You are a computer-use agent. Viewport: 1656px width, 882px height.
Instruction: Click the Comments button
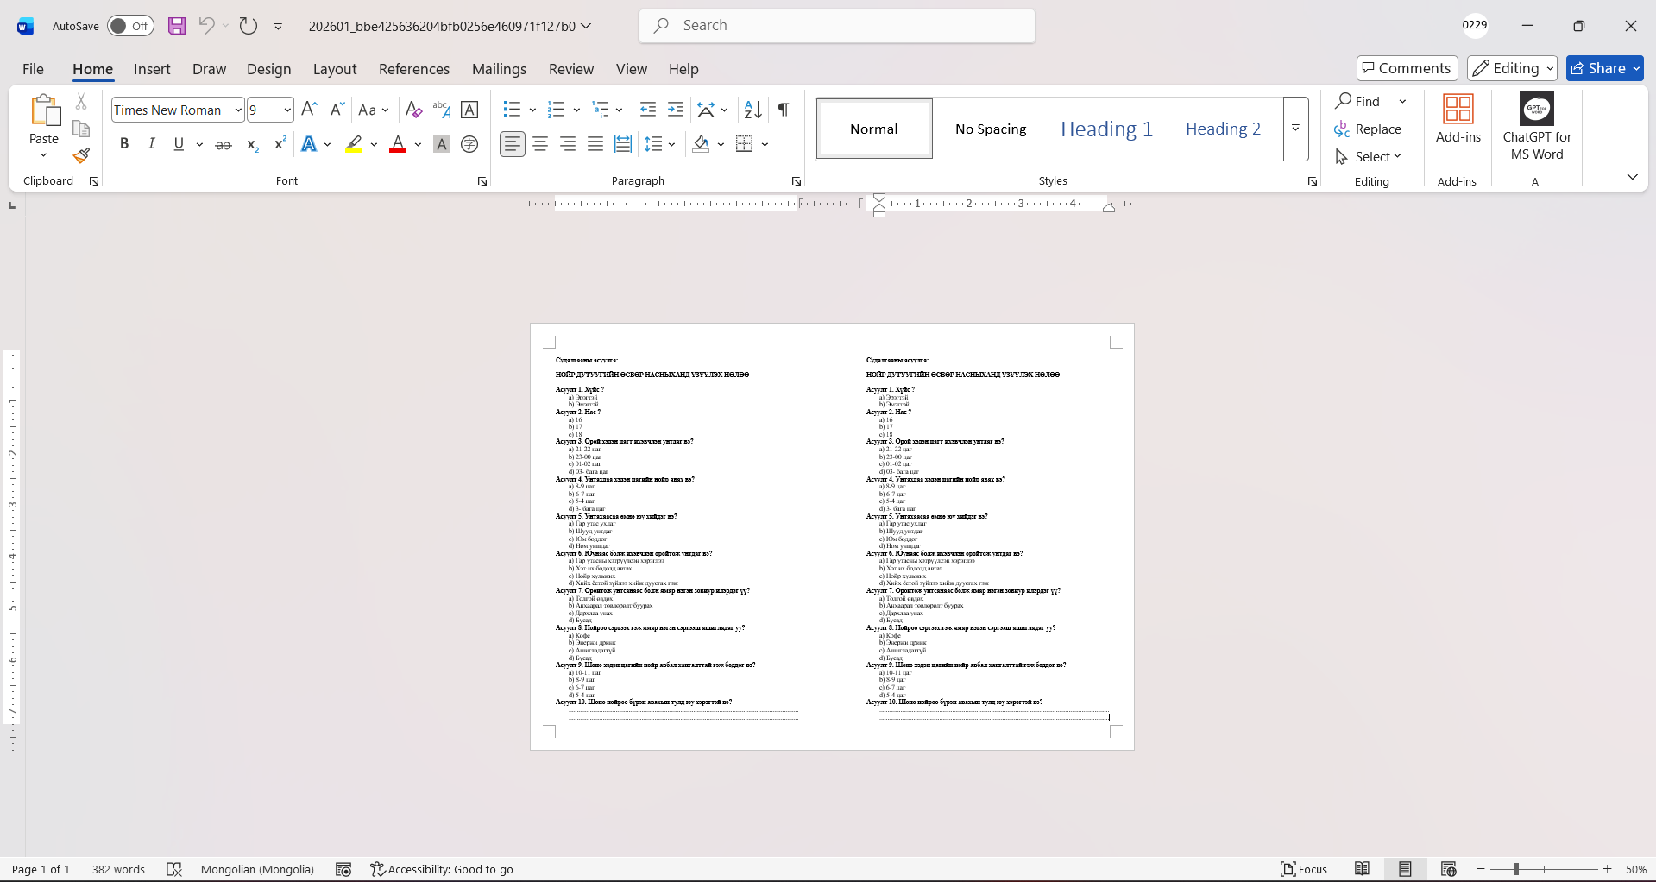tap(1407, 68)
